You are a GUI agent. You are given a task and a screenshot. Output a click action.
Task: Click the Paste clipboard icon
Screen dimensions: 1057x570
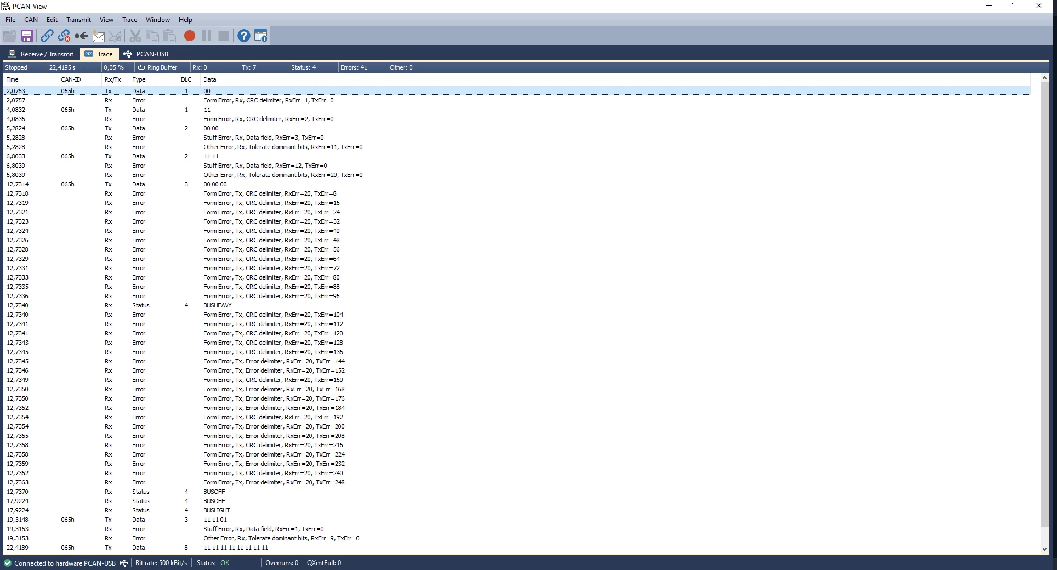click(169, 36)
